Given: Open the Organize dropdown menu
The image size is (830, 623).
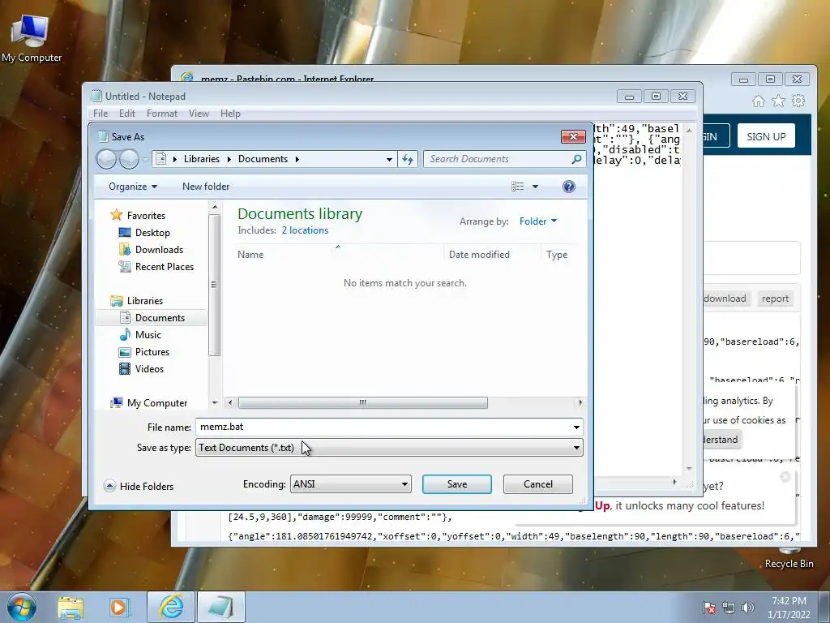Looking at the screenshot, I should 133,187.
